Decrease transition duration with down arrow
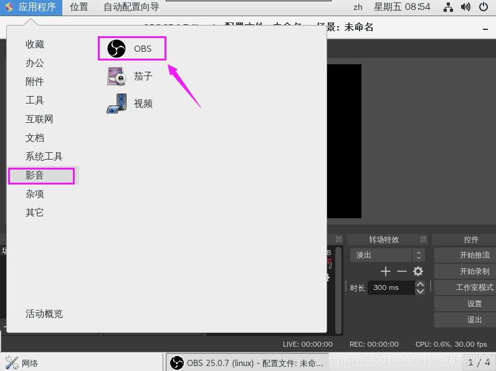 pyautogui.click(x=420, y=291)
